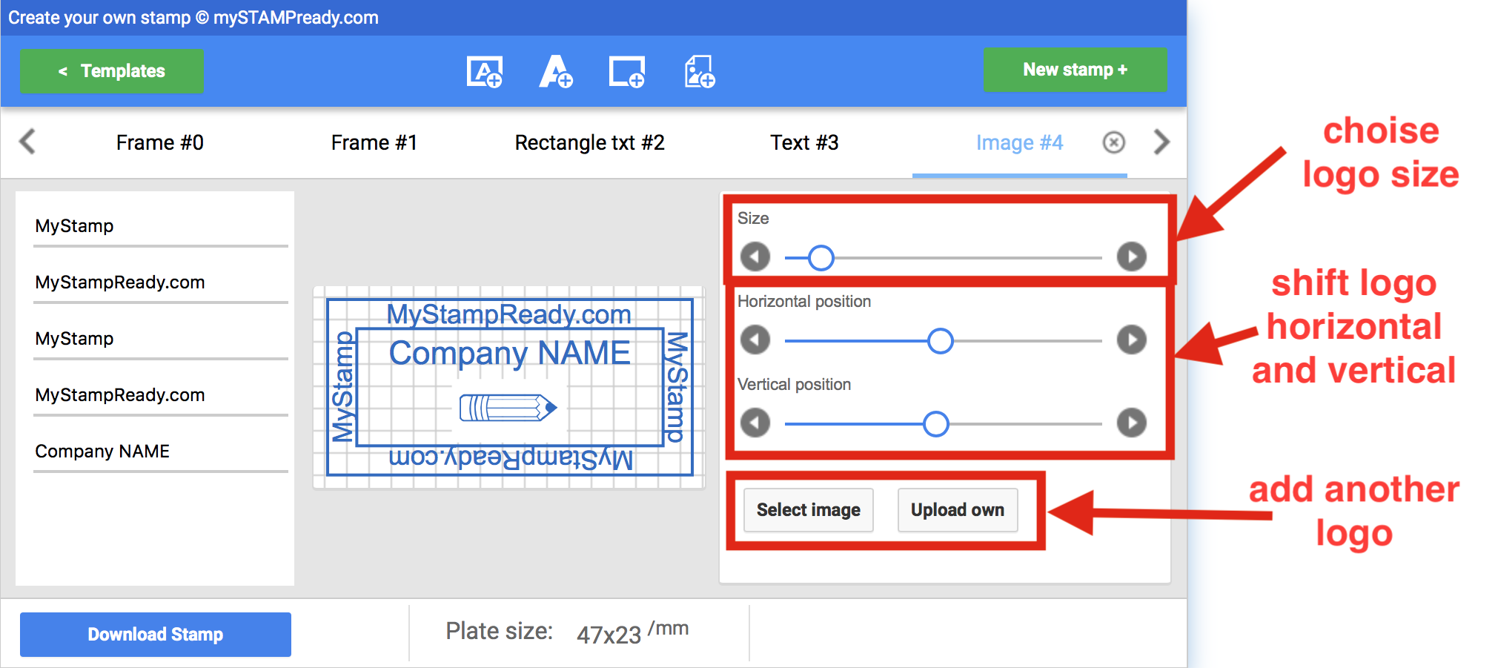Image resolution: width=1498 pixels, height=668 pixels.
Task: Click Company NAME text in stamp preview
Action: pyautogui.click(x=510, y=353)
